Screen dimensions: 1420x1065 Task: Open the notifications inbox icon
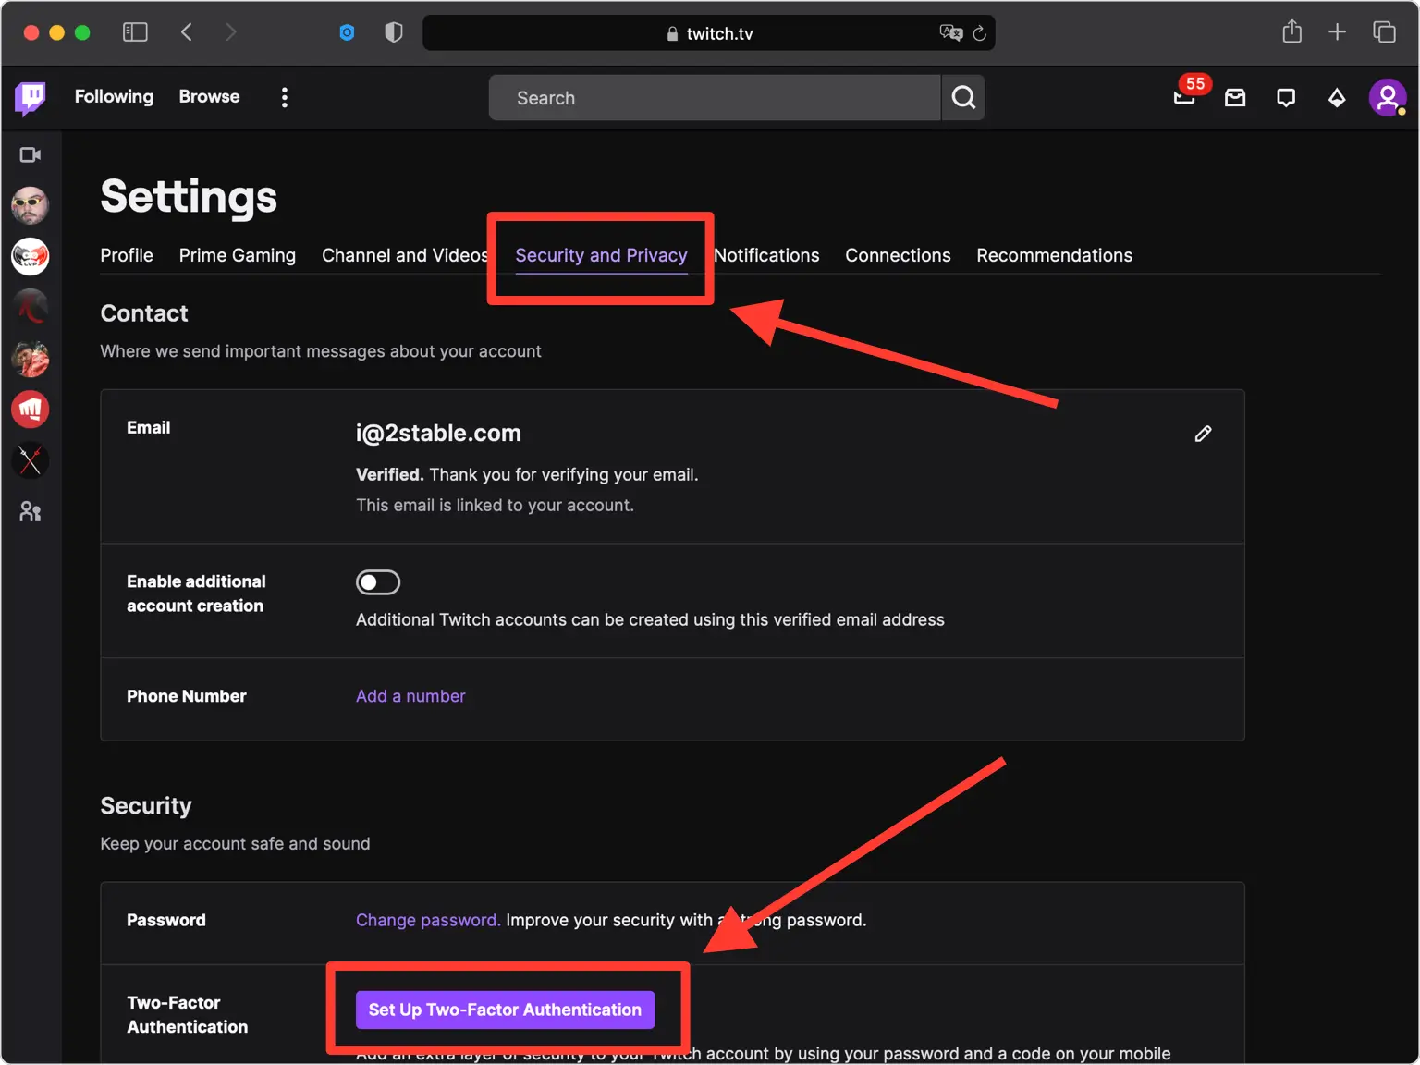point(1235,98)
